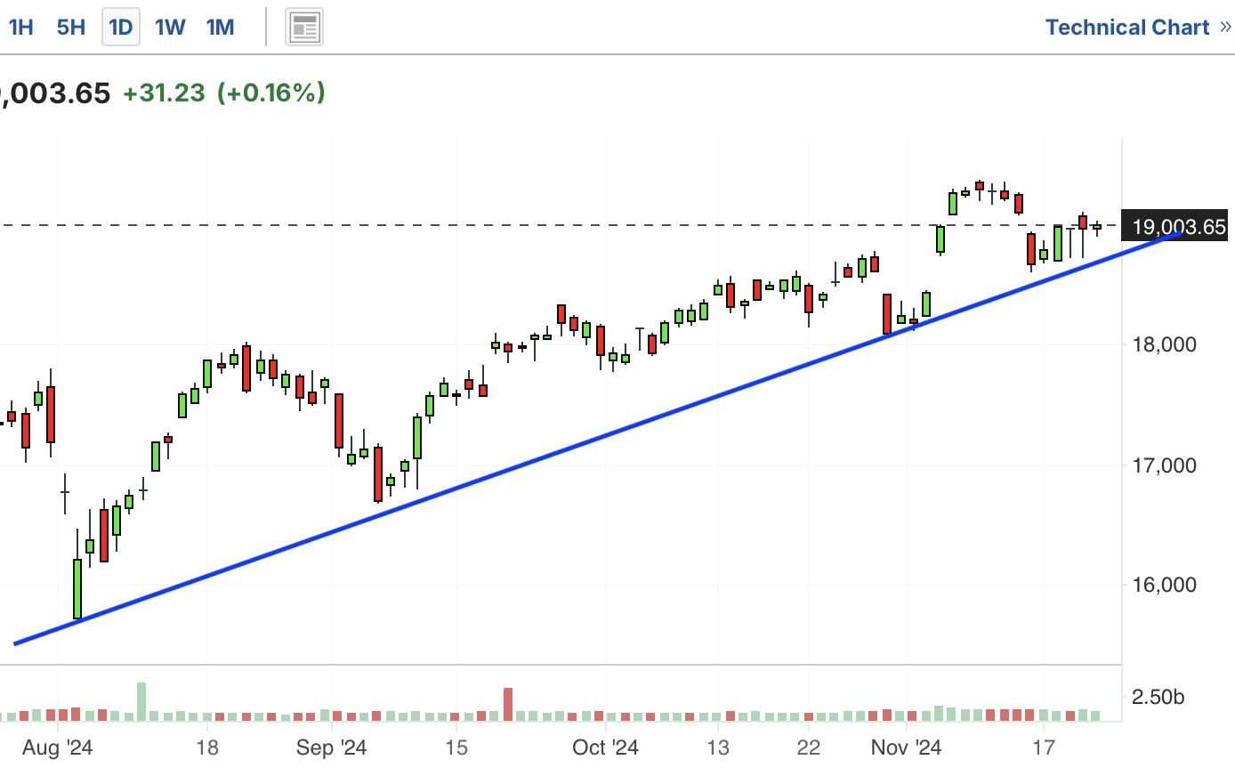
Task: Switch to the 5H timeframe
Action: tap(71, 28)
